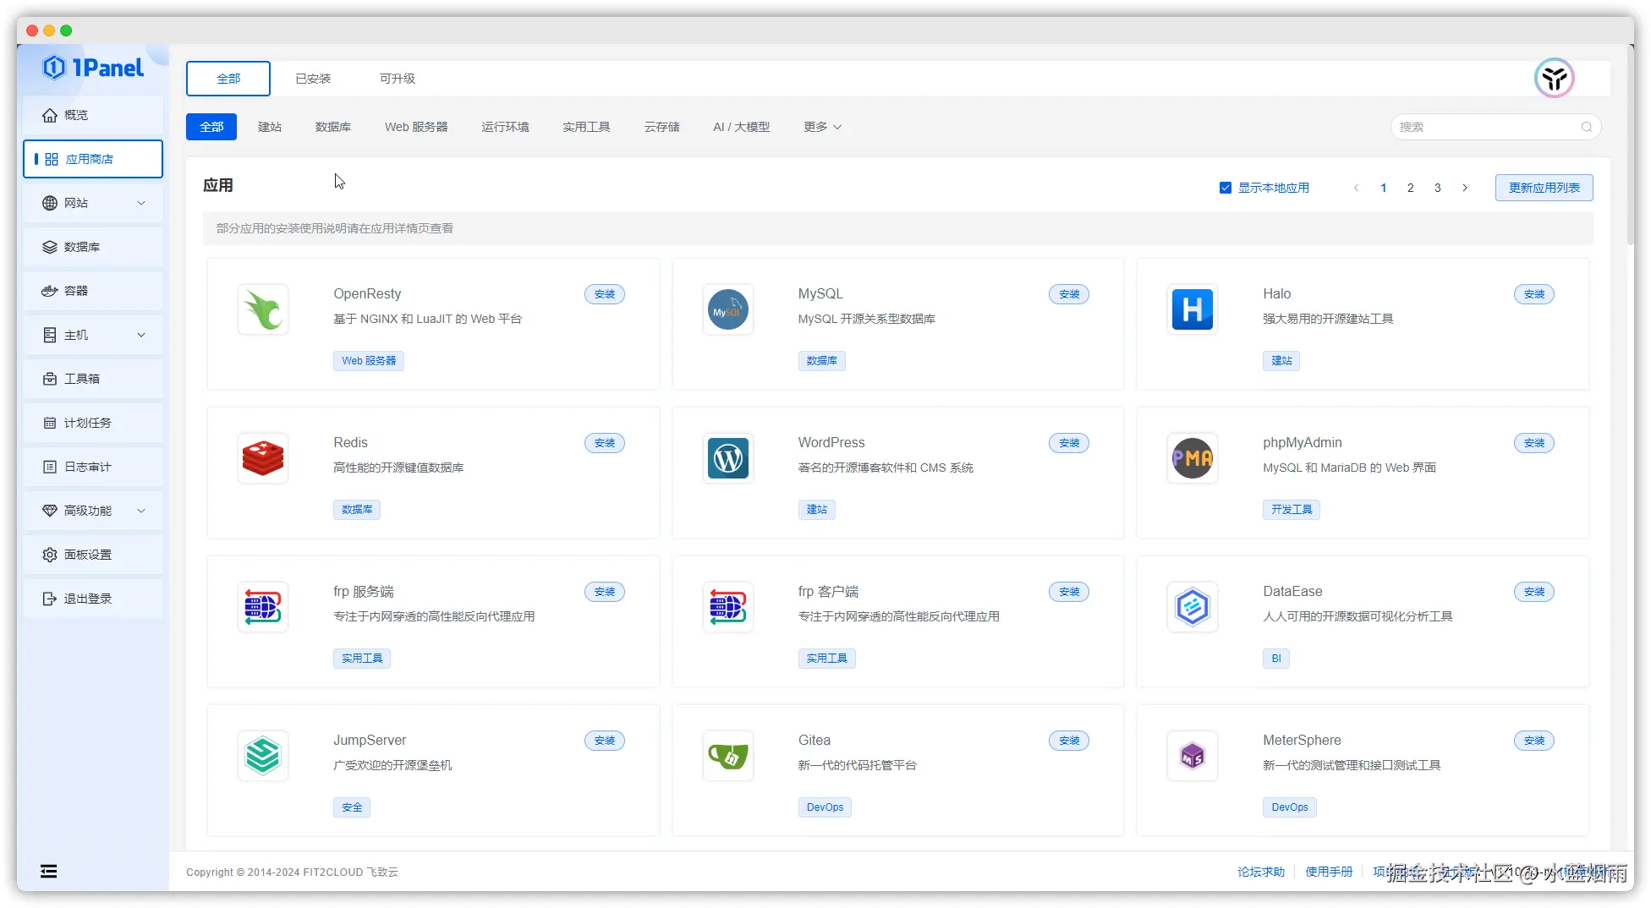Click the DevOps tag on Gitea card
1651x908 pixels.
click(x=825, y=807)
